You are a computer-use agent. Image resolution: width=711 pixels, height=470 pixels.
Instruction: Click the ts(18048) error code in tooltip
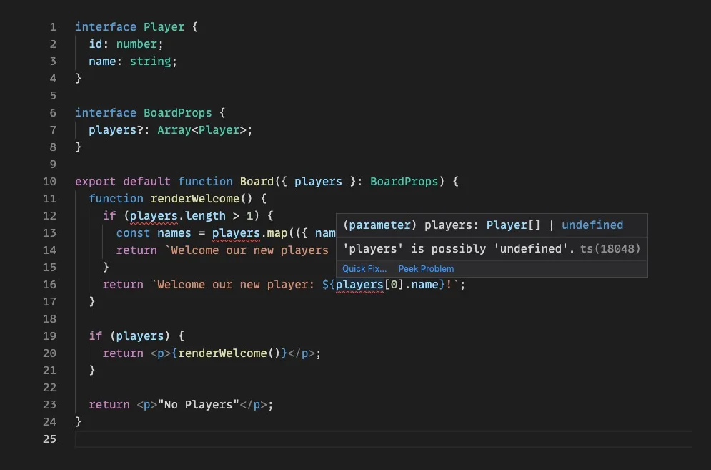[x=610, y=248]
